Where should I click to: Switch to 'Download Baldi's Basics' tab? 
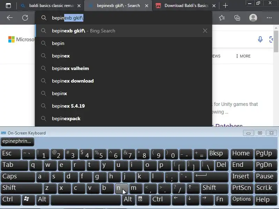click(185, 6)
